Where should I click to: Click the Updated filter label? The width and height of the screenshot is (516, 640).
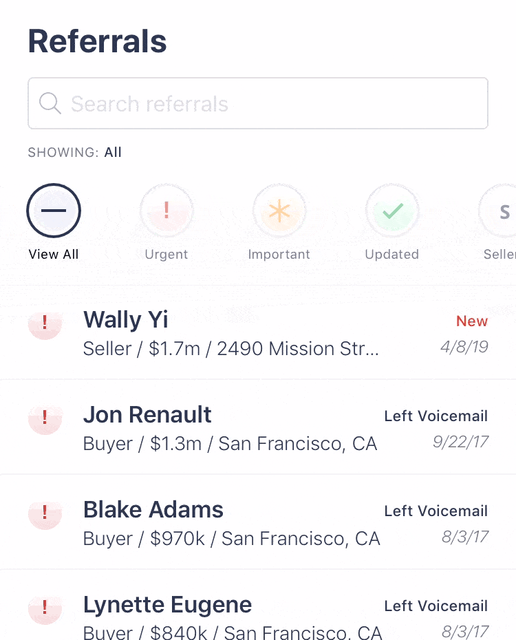pyautogui.click(x=392, y=255)
